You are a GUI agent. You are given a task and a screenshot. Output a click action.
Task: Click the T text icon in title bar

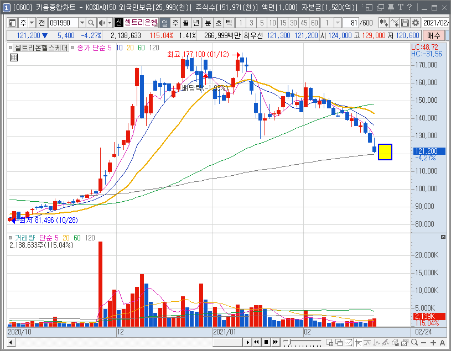click(x=401, y=7)
